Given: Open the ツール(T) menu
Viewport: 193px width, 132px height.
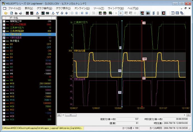Looking at the screenshot, I should point(99,8).
